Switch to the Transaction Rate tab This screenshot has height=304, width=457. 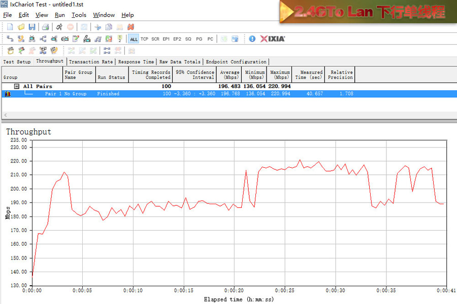pos(91,62)
